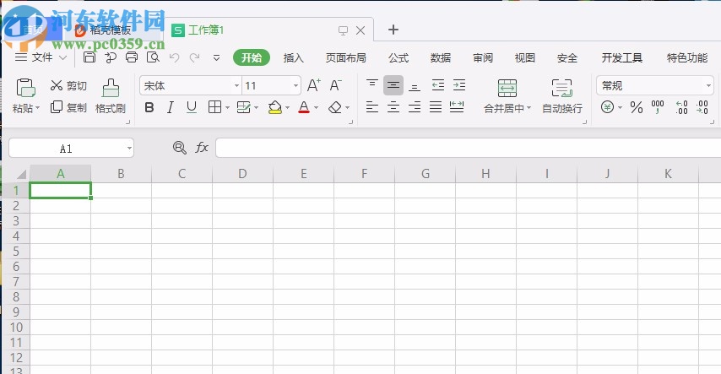Click the Redo arrow icon

pyautogui.click(x=194, y=57)
